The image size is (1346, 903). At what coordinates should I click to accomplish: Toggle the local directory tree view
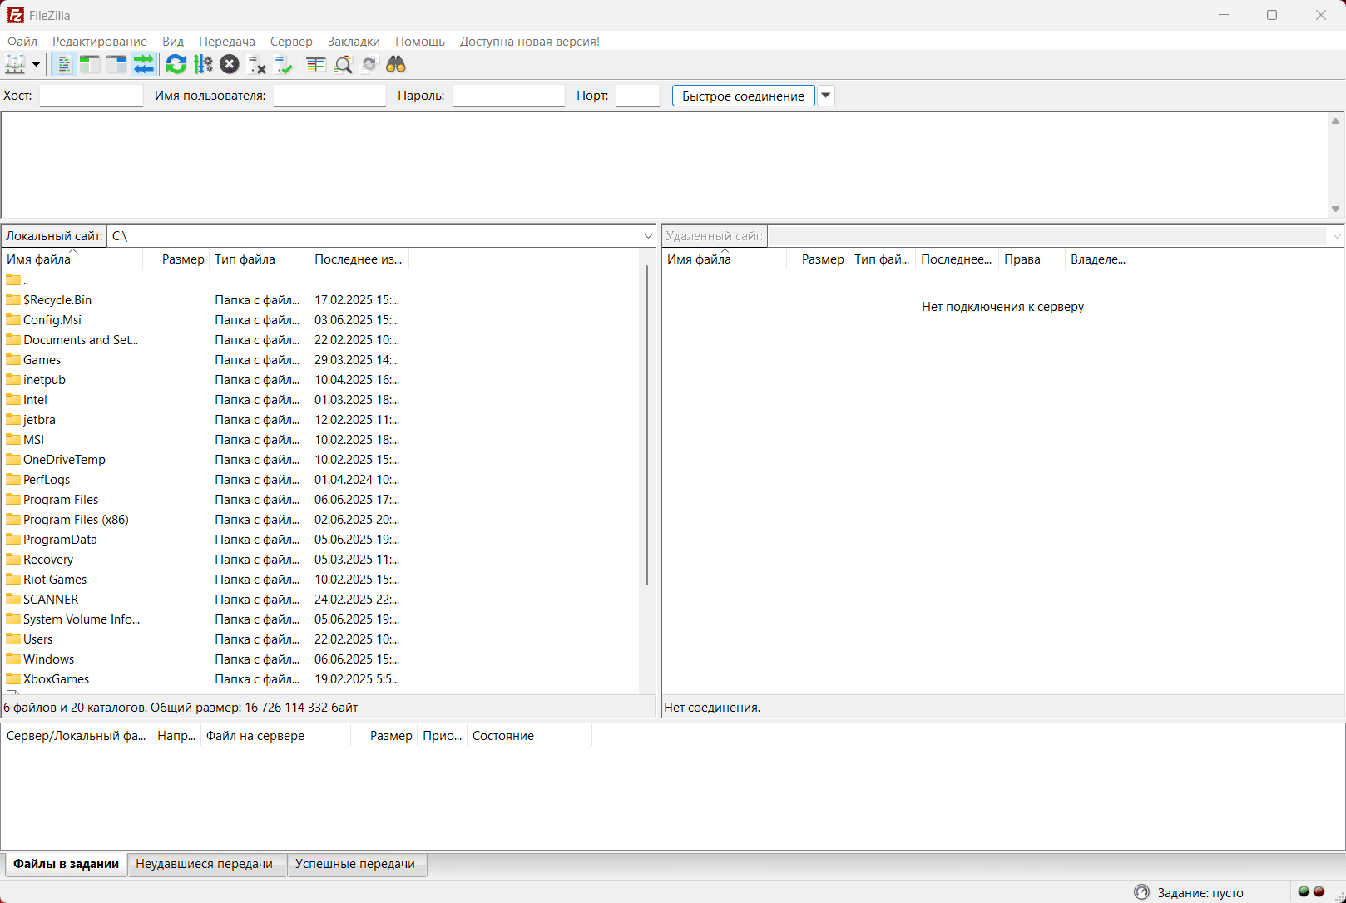(90, 65)
